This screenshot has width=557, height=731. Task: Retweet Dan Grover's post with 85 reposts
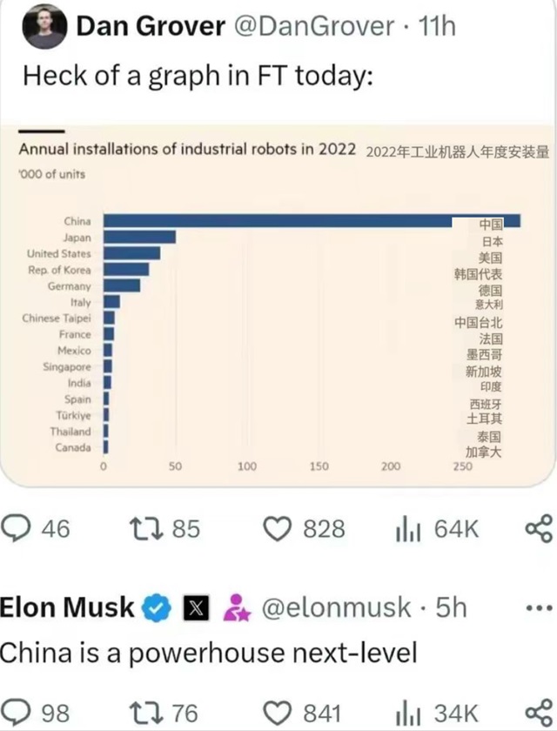coord(146,529)
